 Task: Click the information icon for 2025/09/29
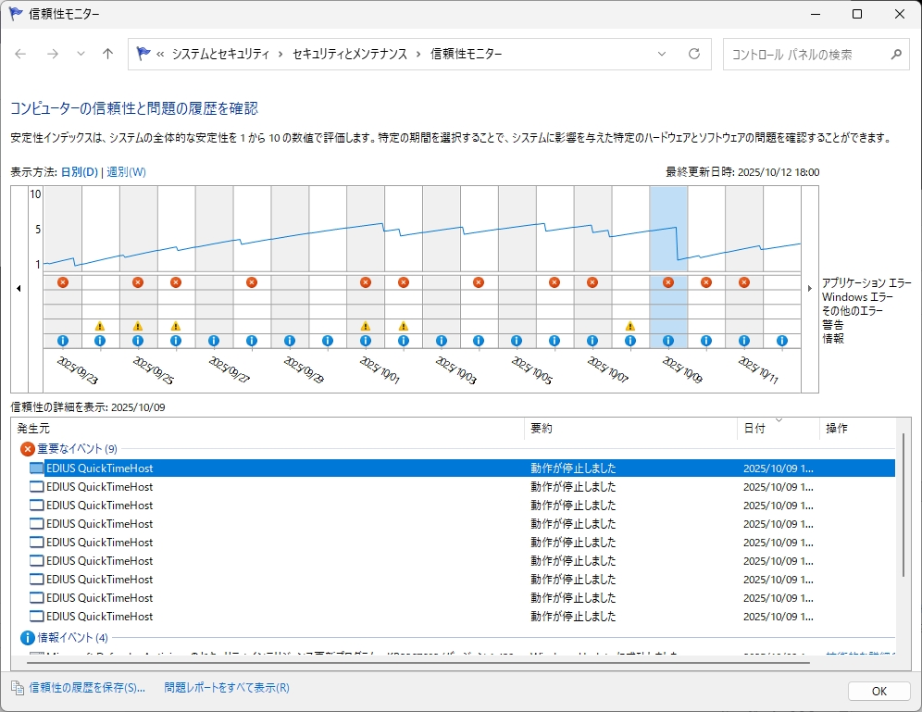coord(290,341)
